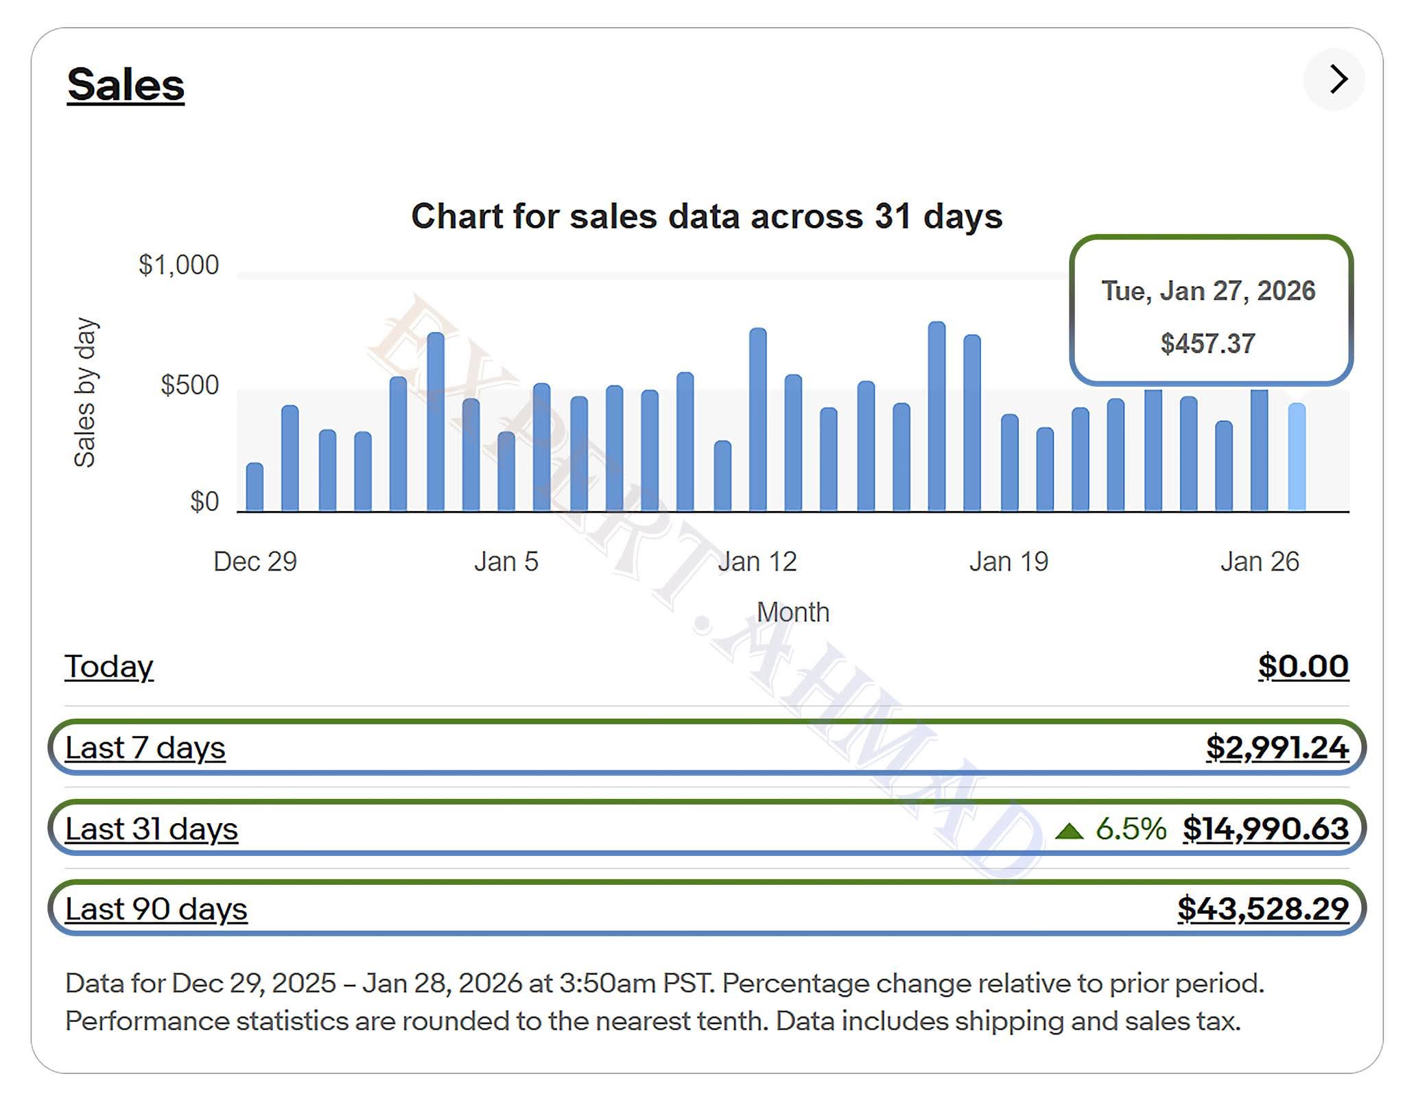The width and height of the screenshot is (1405, 1094).
Task: Click the tallest bar near Jan 17
Action: (x=936, y=417)
